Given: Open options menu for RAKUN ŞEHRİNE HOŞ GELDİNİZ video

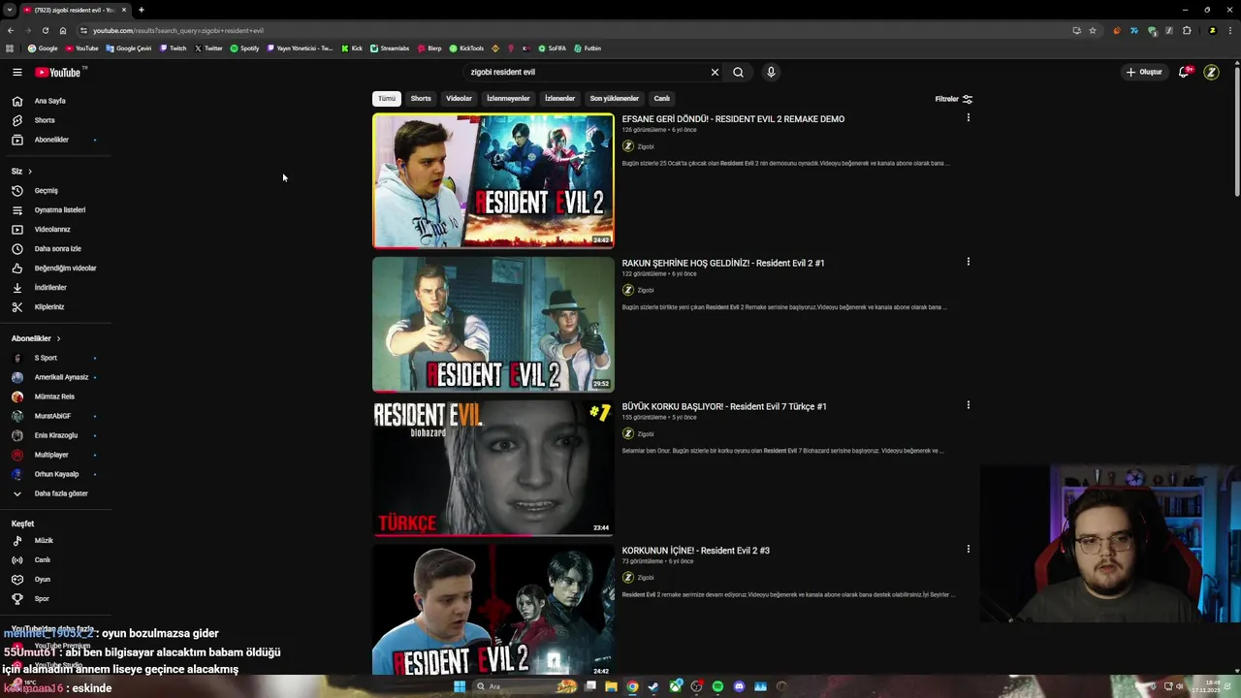Looking at the screenshot, I should [x=968, y=262].
